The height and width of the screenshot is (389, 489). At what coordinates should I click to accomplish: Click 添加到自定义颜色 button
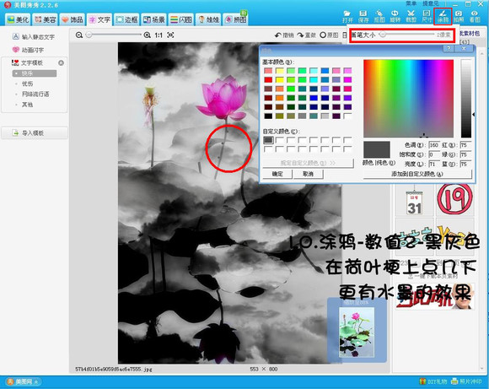[417, 174]
